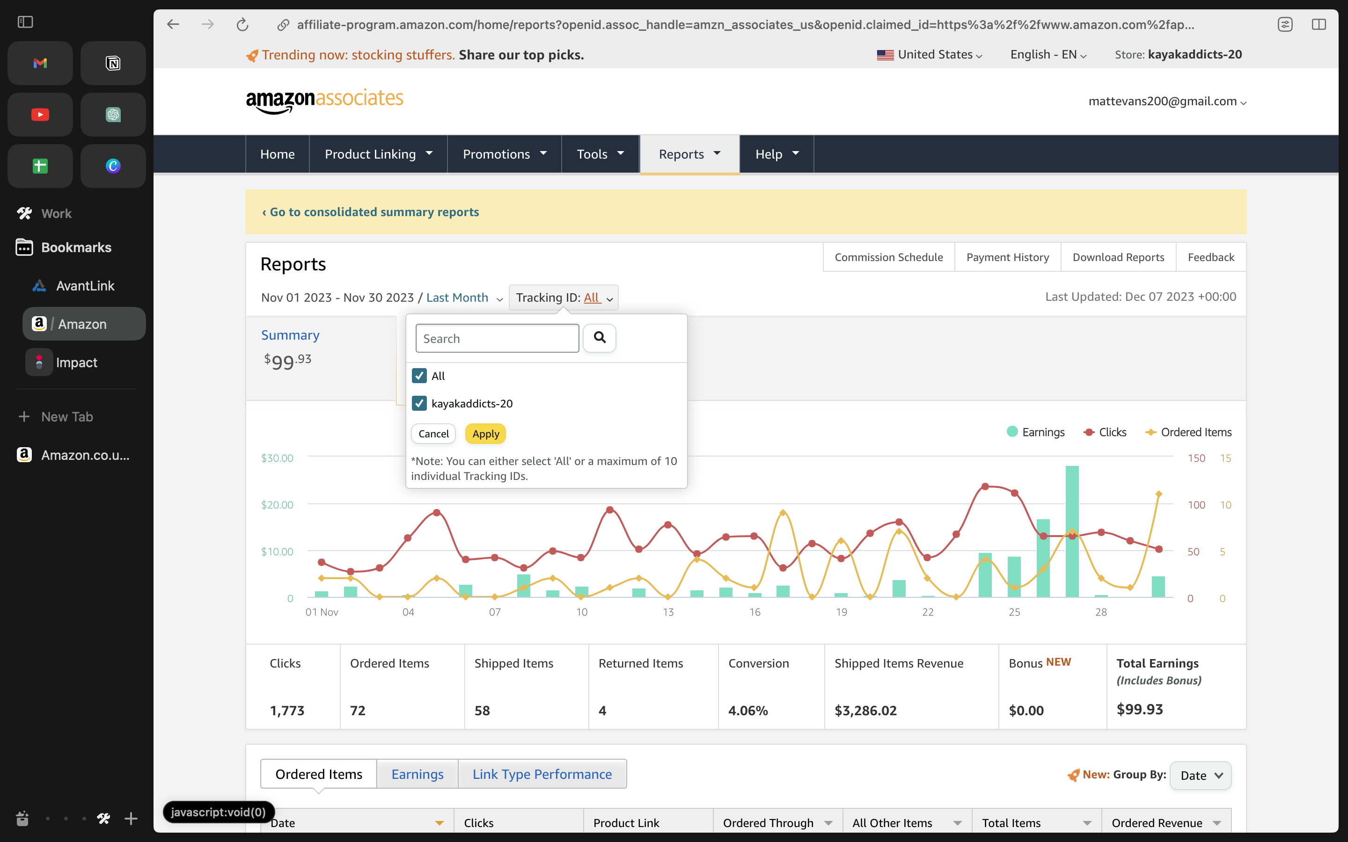Open the account email dropdown
Viewport: 1348px width, 842px height.
click(1167, 102)
